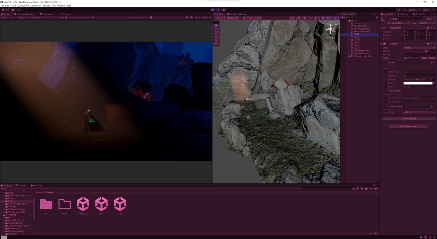The width and height of the screenshot is (437, 239).
Task: Toggle Scene lighting bulb icon
Action: point(304,17)
